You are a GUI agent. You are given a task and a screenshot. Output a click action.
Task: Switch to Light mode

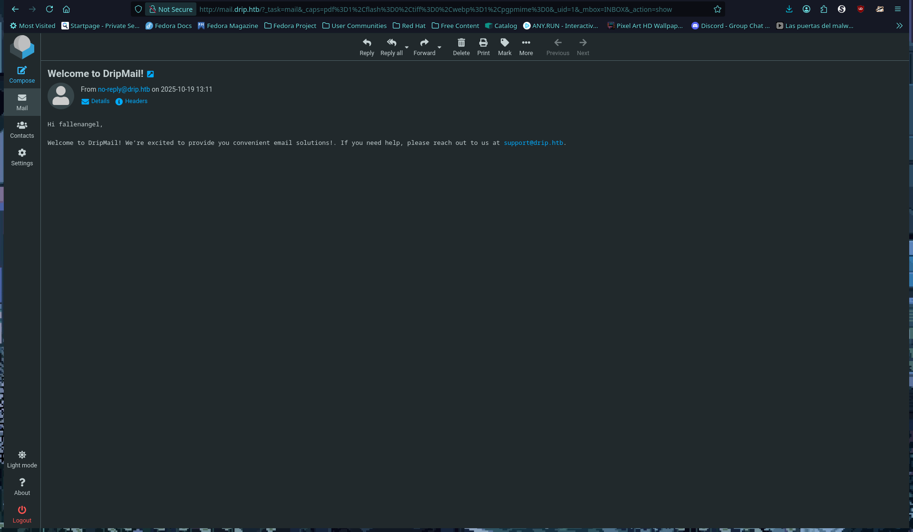pos(22,459)
